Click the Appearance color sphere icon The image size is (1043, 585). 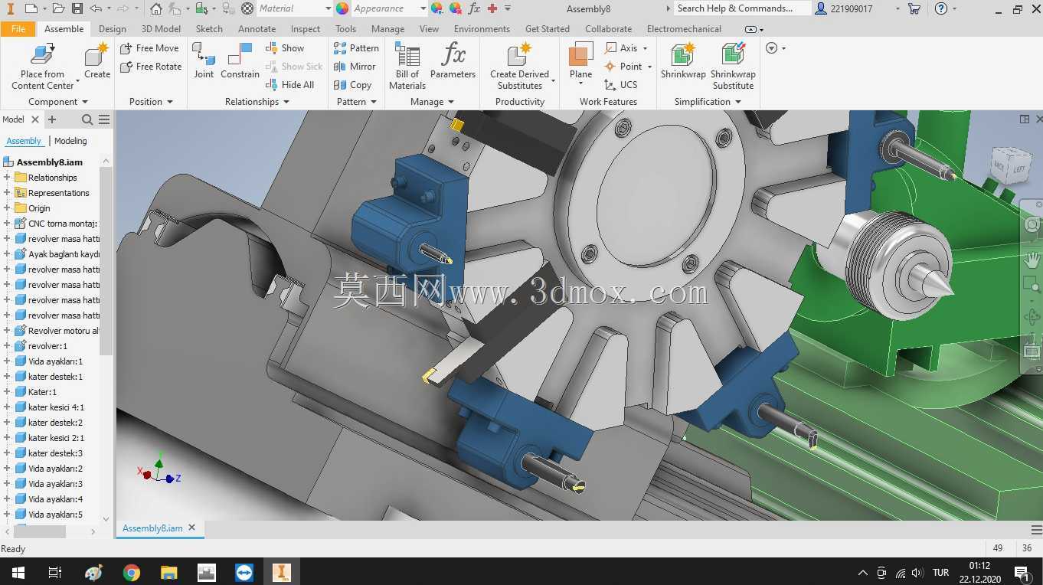coord(342,8)
